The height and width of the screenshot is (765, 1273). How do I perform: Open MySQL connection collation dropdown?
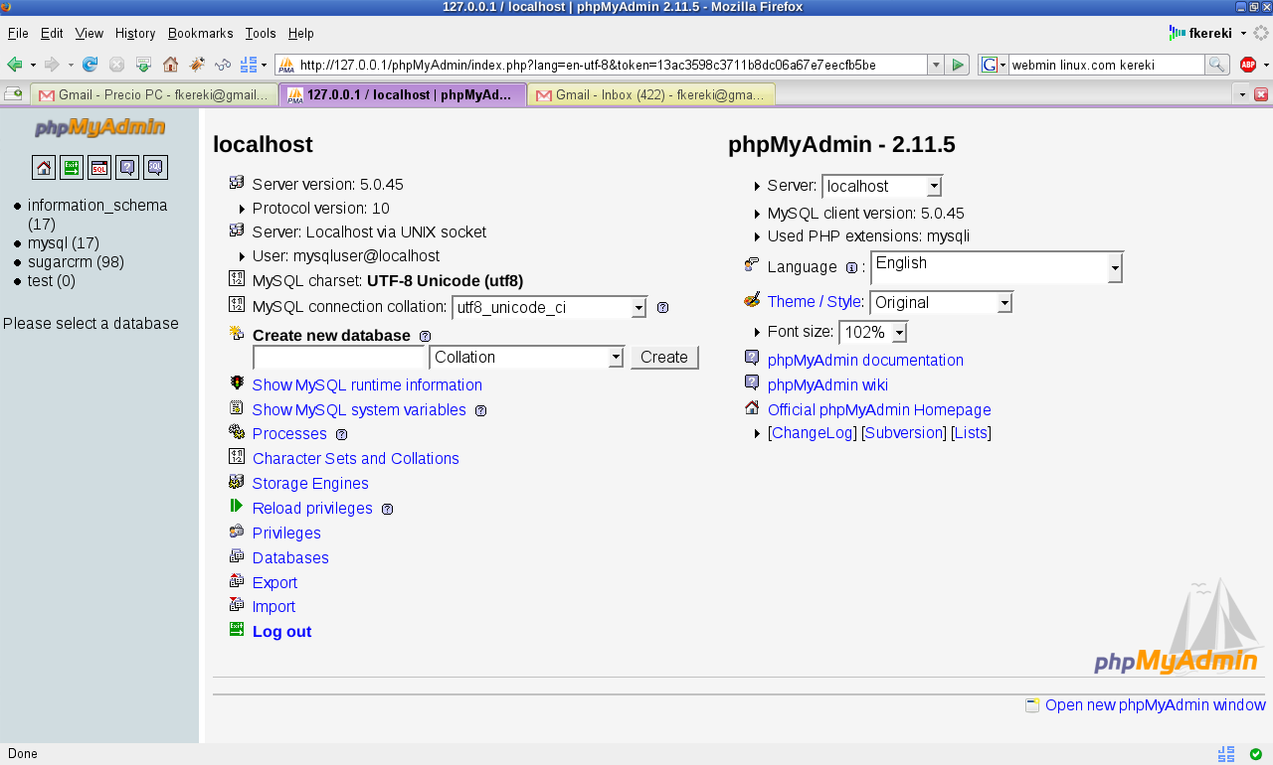coord(549,308)
